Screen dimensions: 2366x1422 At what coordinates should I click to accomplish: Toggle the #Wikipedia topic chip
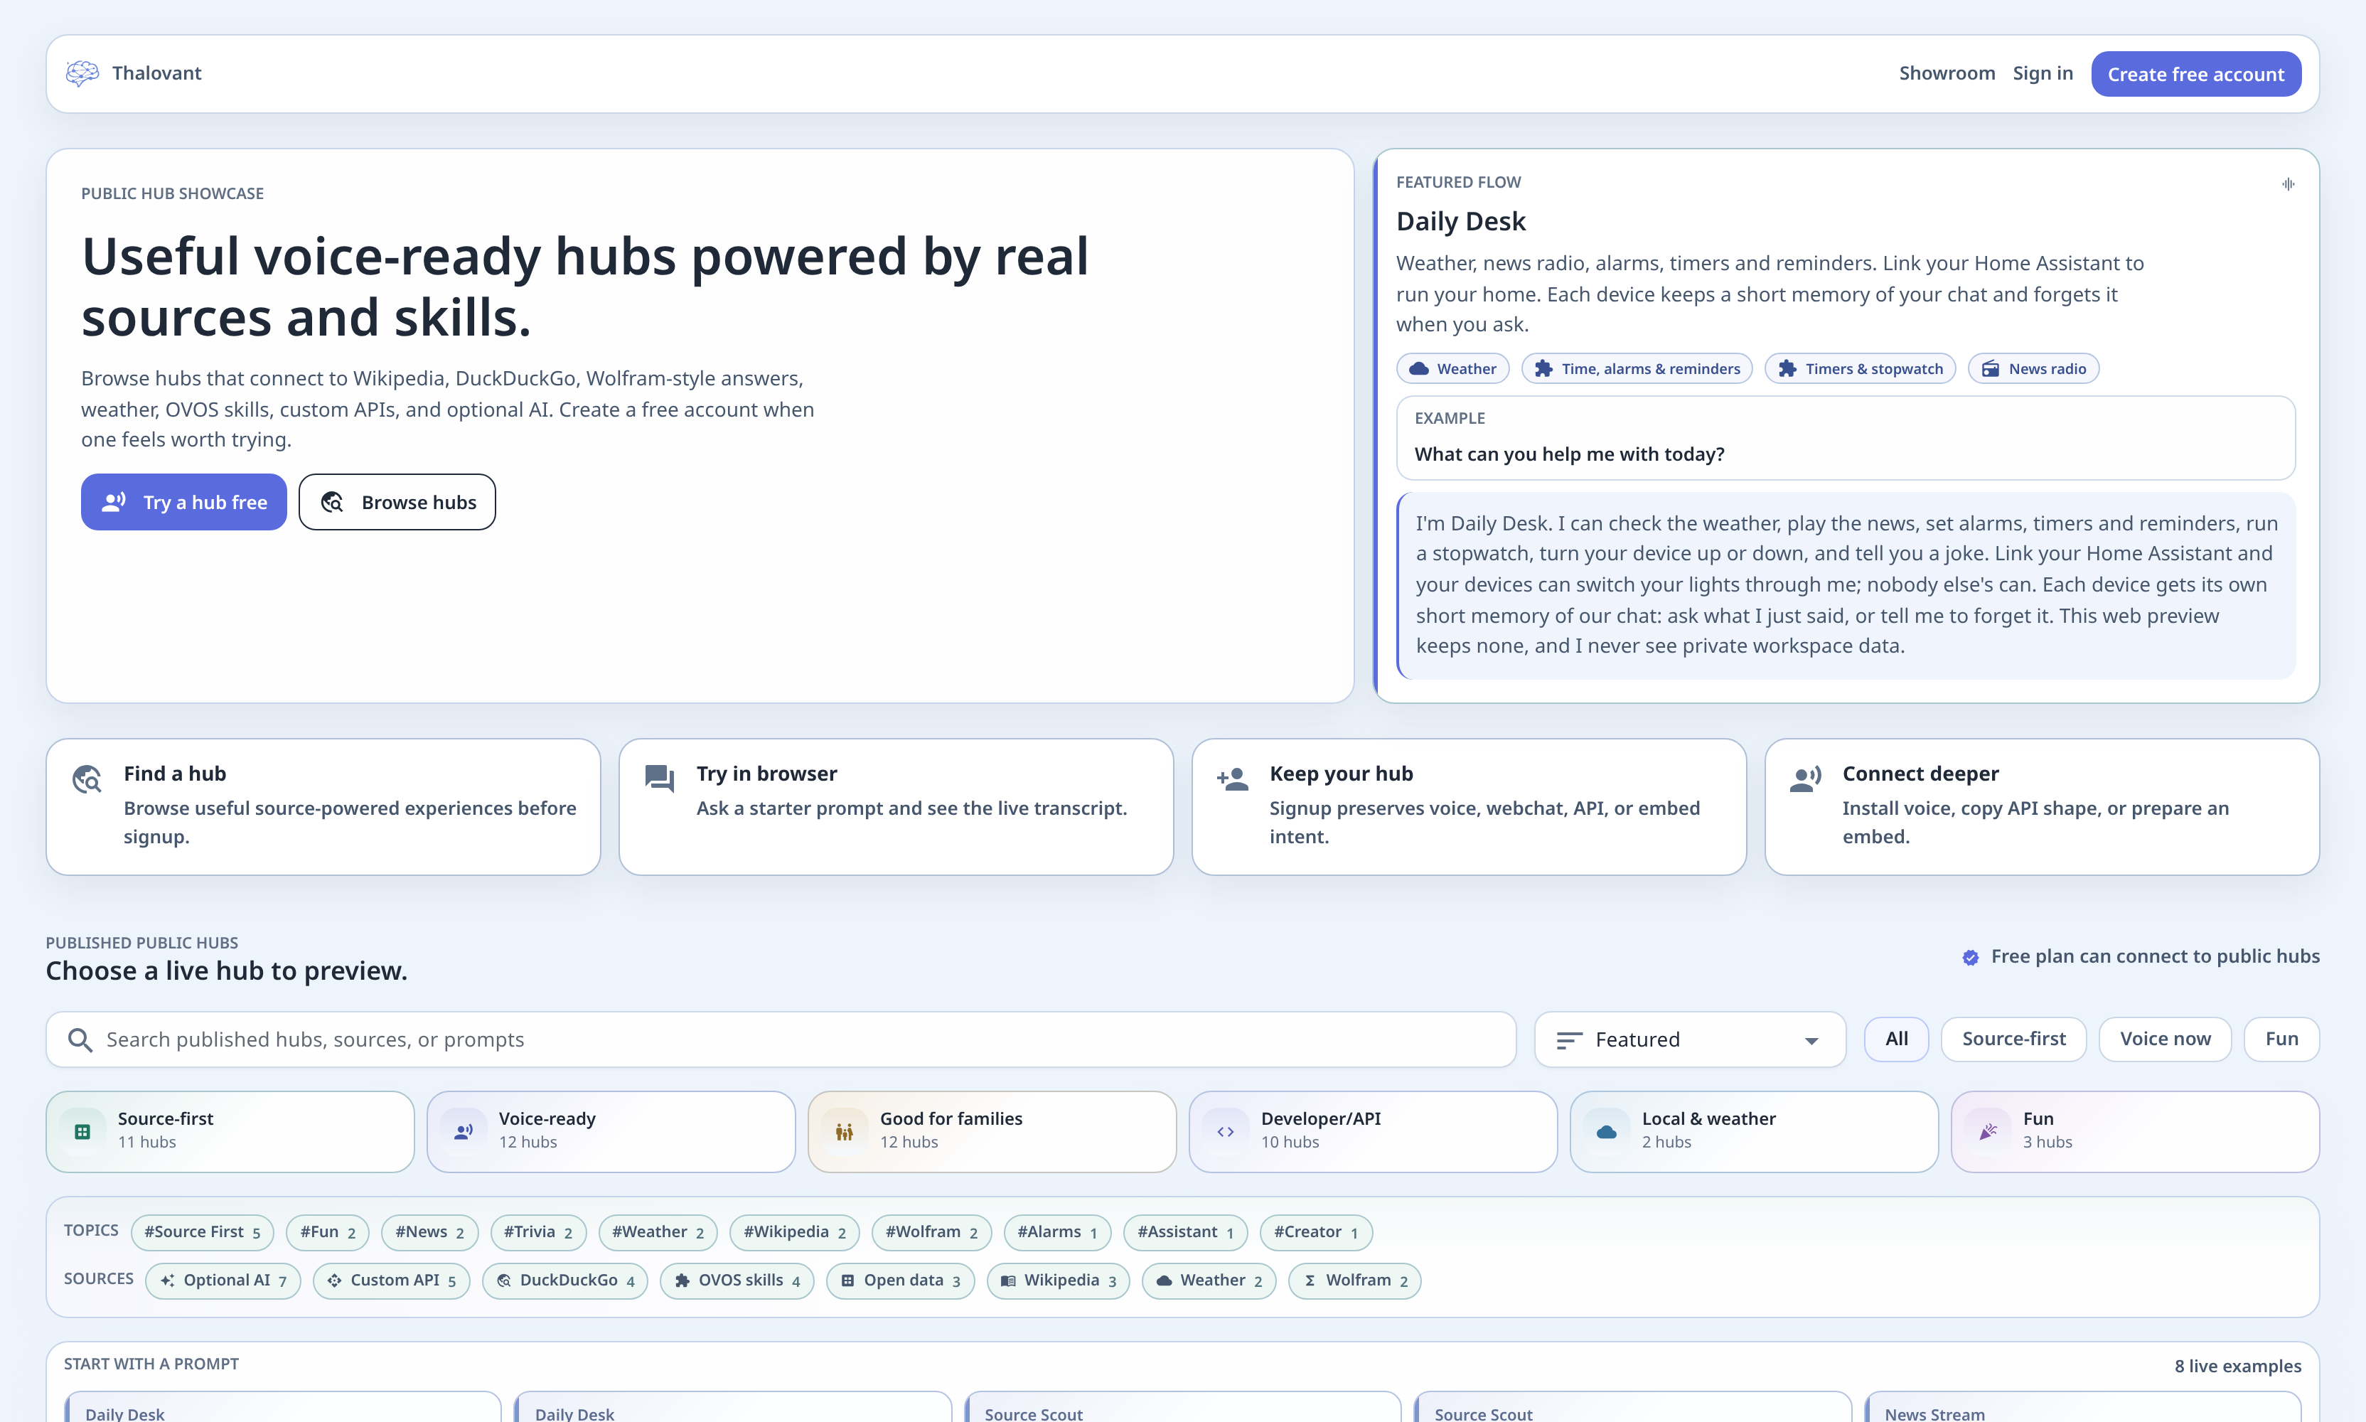794,1232
